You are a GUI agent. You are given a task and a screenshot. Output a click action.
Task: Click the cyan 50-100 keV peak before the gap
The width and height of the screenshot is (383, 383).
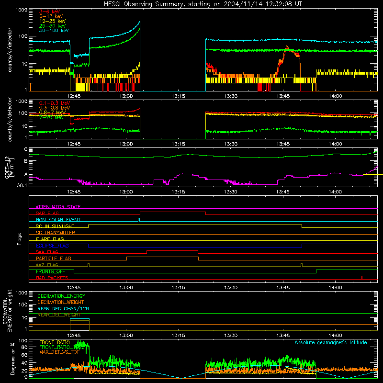coord(139,22)
